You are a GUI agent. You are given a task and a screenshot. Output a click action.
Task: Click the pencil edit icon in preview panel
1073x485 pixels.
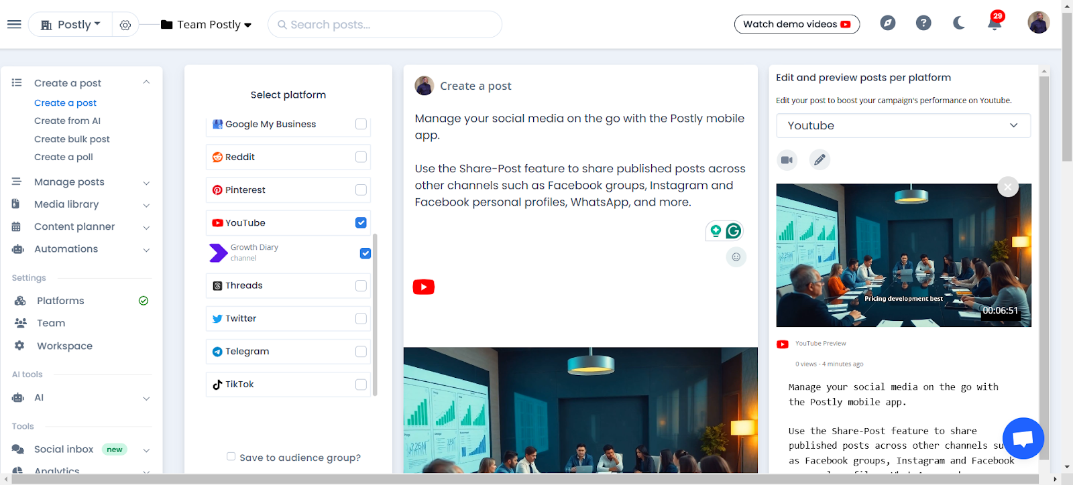820,160
